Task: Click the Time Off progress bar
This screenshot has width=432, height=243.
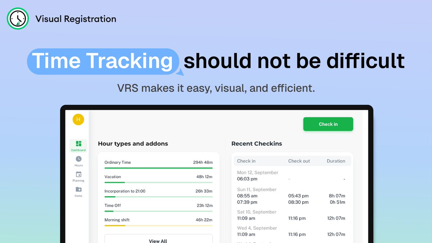Action: pos(158,211)
